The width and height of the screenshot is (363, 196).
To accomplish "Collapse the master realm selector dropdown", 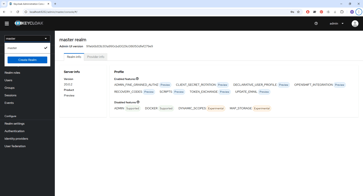I will tap(27, 38).
